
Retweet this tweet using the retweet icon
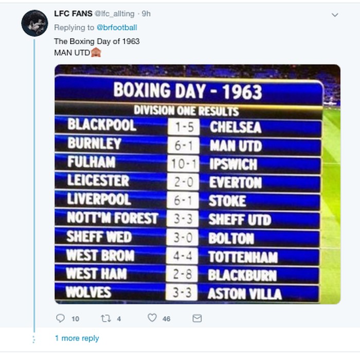(106, 319)
